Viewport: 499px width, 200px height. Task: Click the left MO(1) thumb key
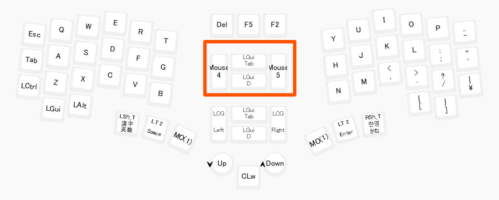(x=183, y=138)
